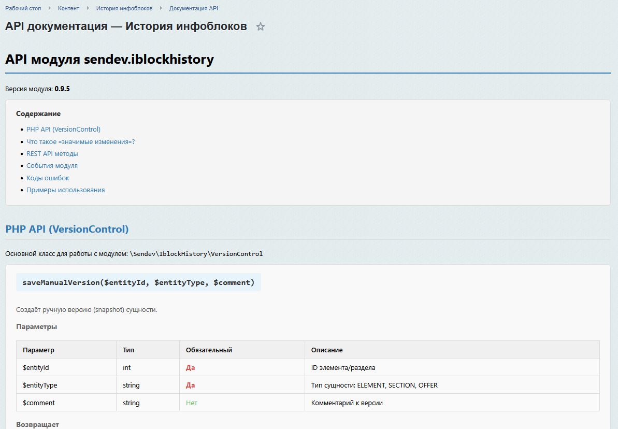The image size is (618, 429).
Task: Open «Что такое «значимые изменения»?» link
Action: [x=80, y=141]
